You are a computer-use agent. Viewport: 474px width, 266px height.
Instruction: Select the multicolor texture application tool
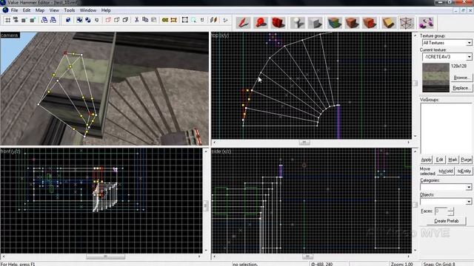click(x=334, y=23)
